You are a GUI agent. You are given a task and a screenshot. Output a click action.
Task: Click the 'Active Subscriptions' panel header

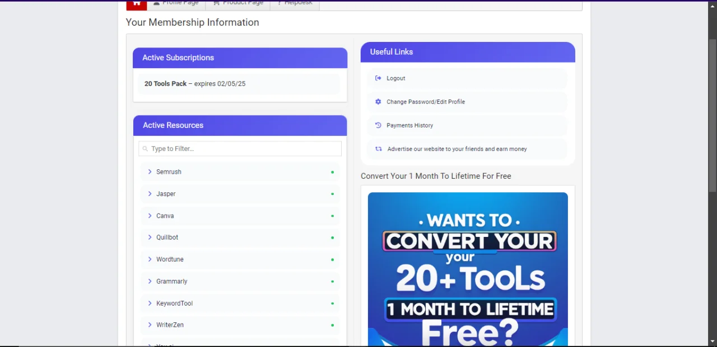[240, 58]
